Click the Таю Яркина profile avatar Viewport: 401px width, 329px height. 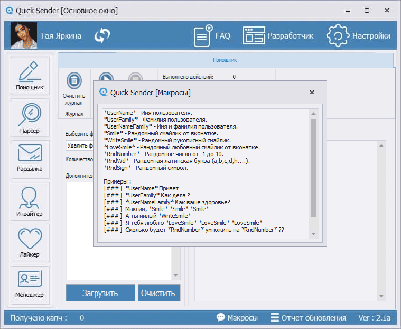click(x=24, y=36)
